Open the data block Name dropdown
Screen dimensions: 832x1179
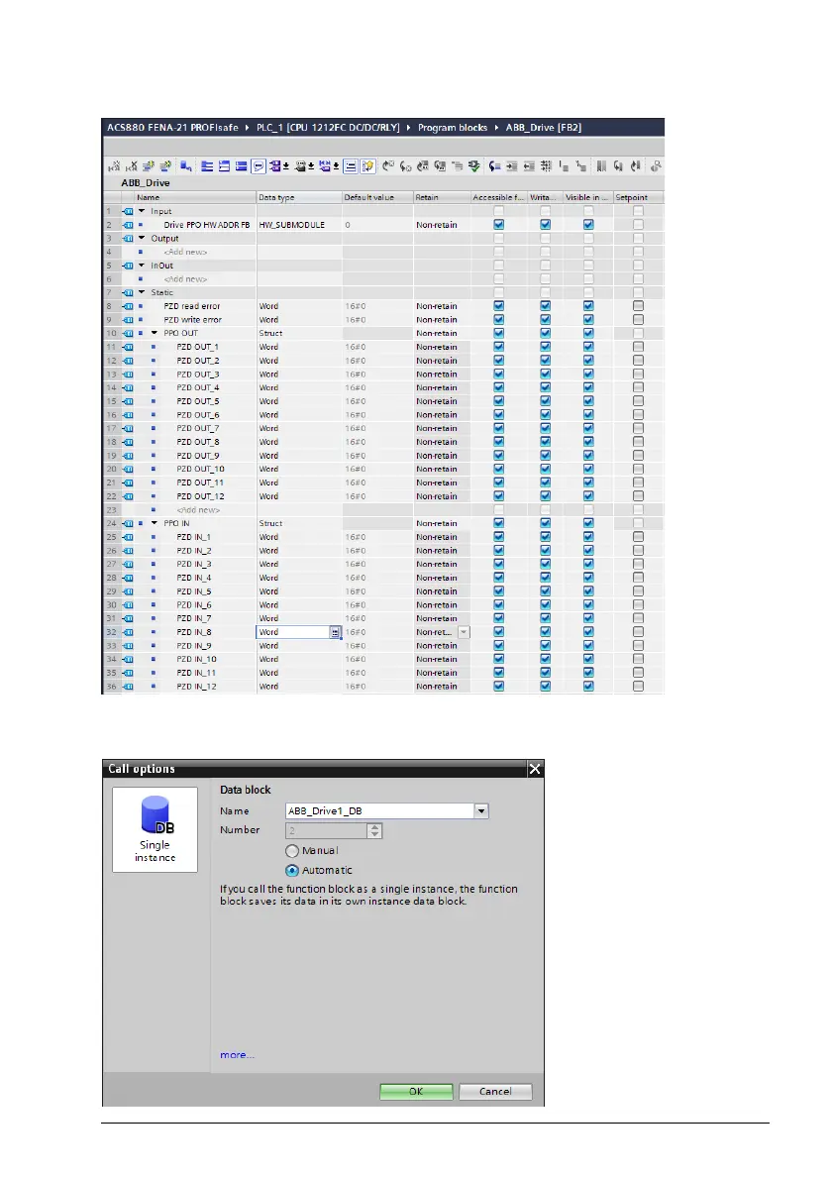coord(481,811)
